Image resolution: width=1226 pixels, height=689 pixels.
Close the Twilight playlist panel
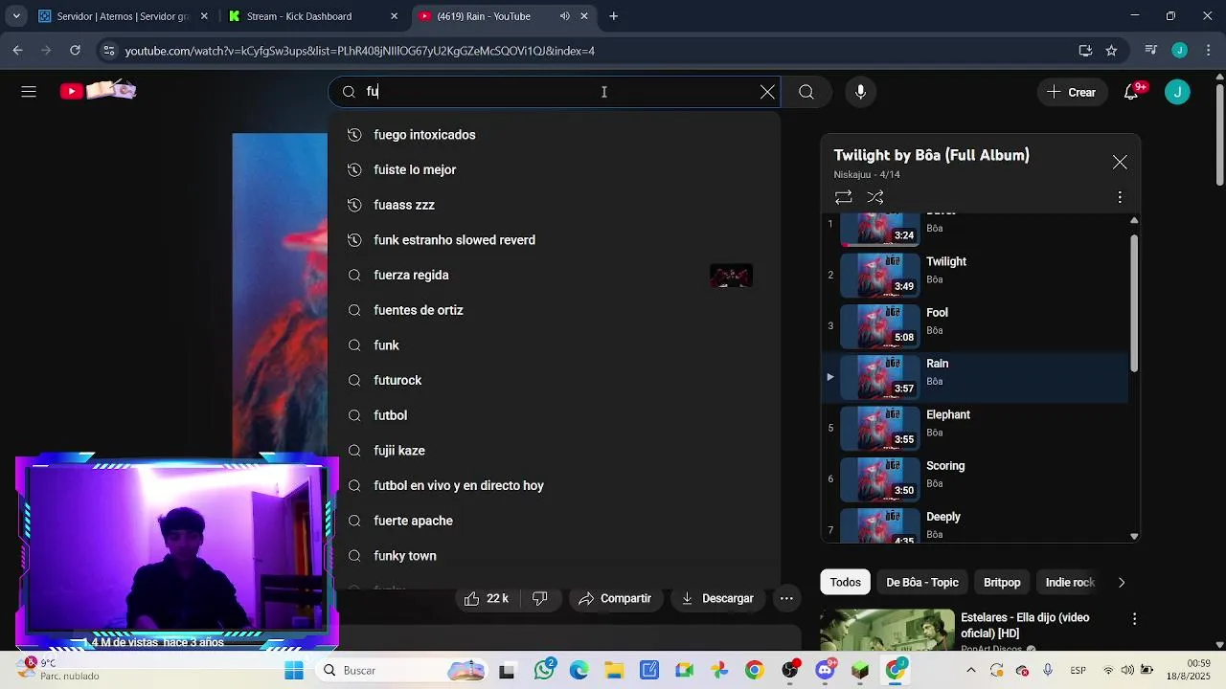(1120, 163)
